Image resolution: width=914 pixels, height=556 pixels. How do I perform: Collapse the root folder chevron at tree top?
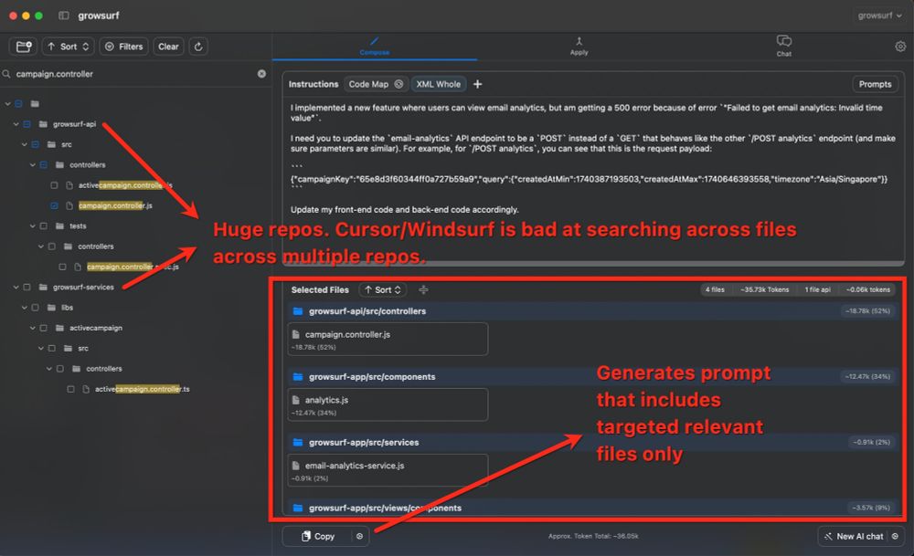coord(7,104)
